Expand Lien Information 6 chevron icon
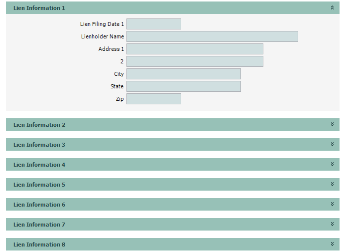347x251 pixels. 332,205
